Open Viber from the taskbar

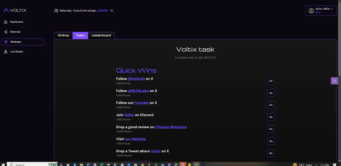[183, 164]
